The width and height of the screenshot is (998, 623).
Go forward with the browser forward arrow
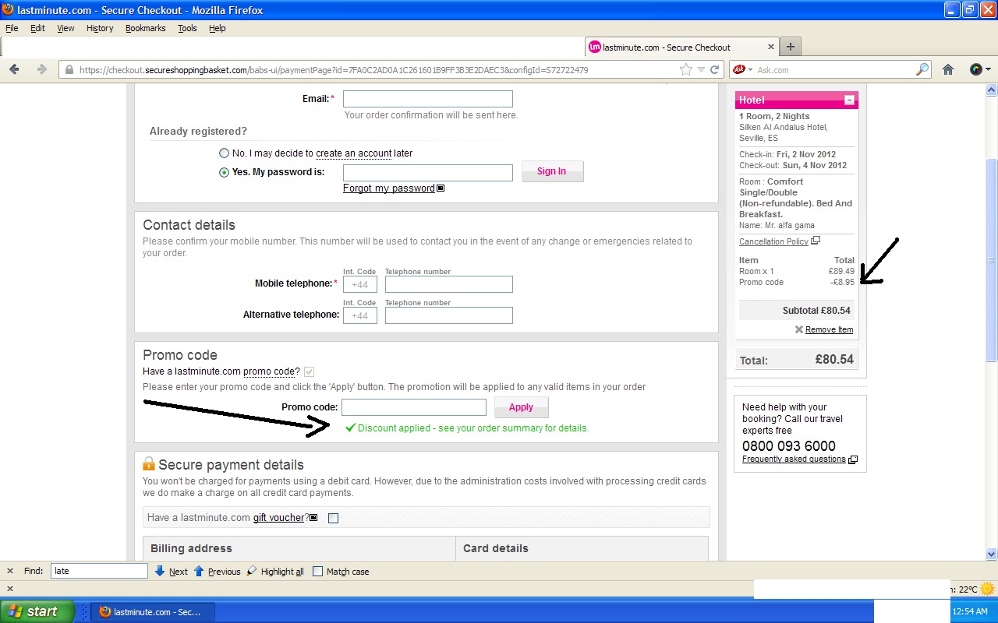click(x=41, y=69)
